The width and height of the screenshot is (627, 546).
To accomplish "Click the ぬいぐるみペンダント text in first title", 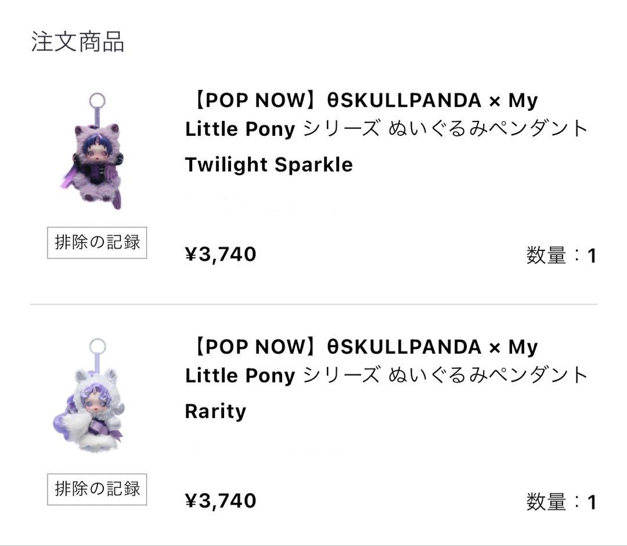I will pyautogui.click(x=488, y=130).
